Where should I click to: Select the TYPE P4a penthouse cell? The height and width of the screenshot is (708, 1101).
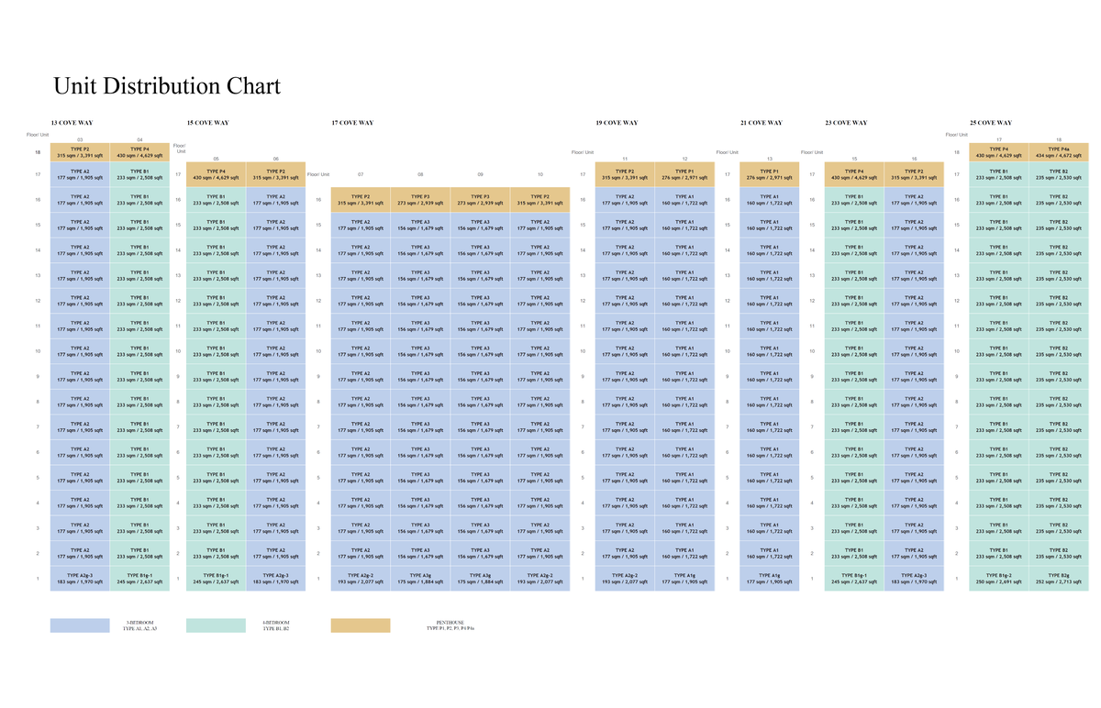tap(1058, 152)
